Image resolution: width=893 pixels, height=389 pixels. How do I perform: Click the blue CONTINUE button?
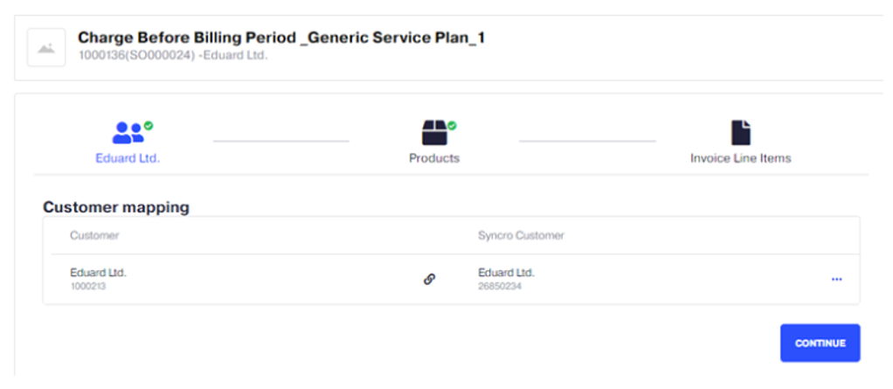tap(820, 344)
